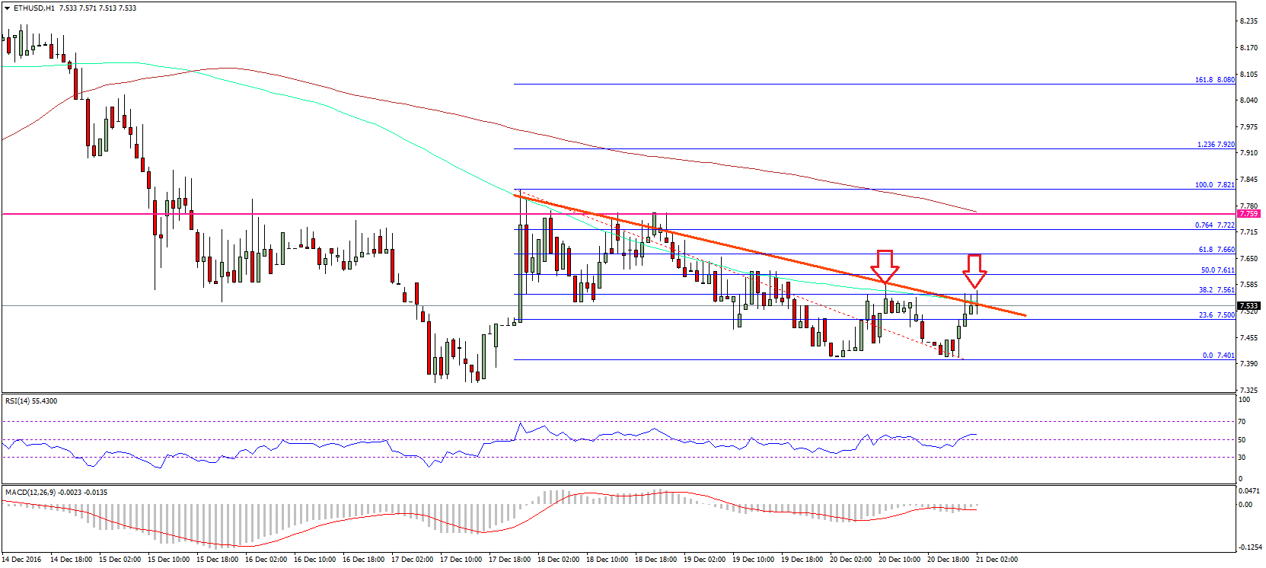The image size is (1266, 568).
Task: Select the orange descending trend line
Action: point(769,255)
